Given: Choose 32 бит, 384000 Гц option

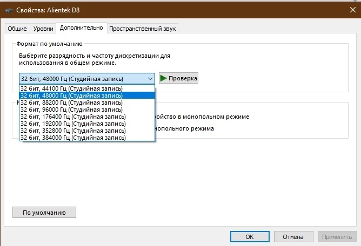Looking at the screenshot, I should pos(87,138).
